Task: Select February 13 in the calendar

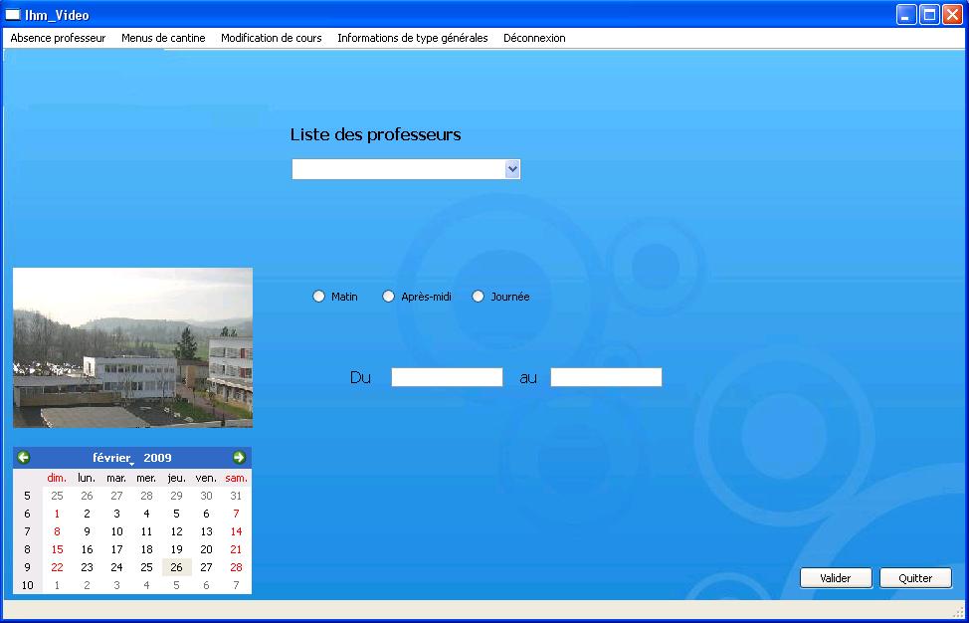Action: pos(206,531)
